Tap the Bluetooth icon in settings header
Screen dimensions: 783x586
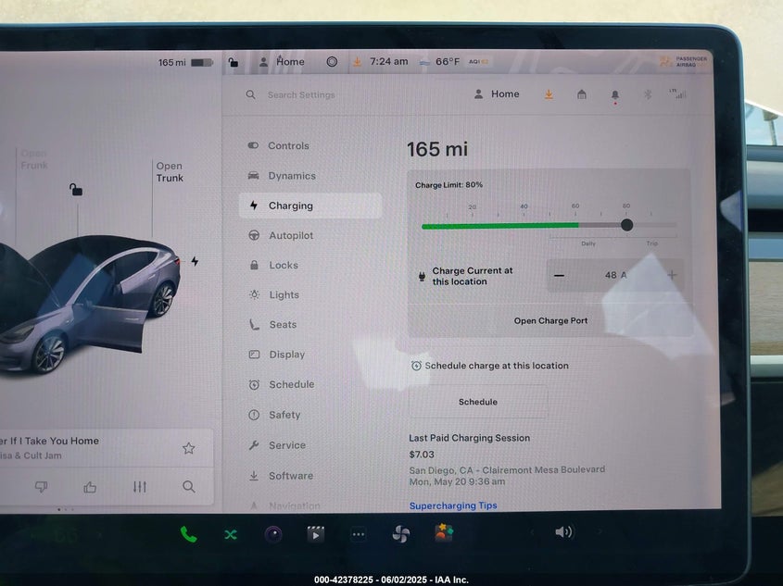649,94
